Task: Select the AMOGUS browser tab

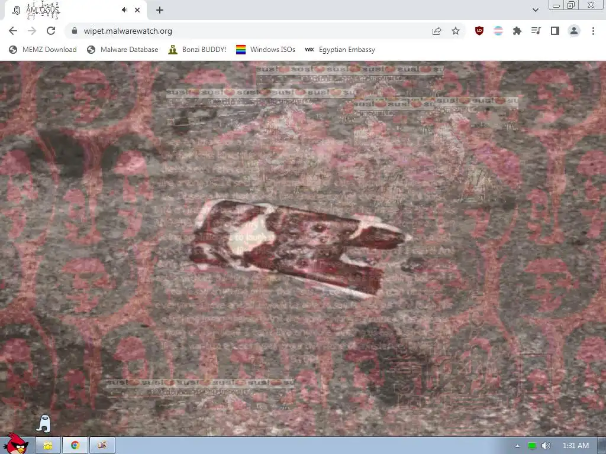Action: (75, 11)
